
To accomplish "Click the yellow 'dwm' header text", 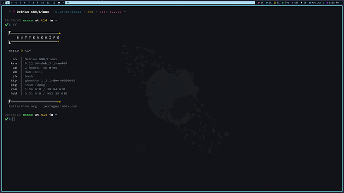I will (x=90, y=12).
